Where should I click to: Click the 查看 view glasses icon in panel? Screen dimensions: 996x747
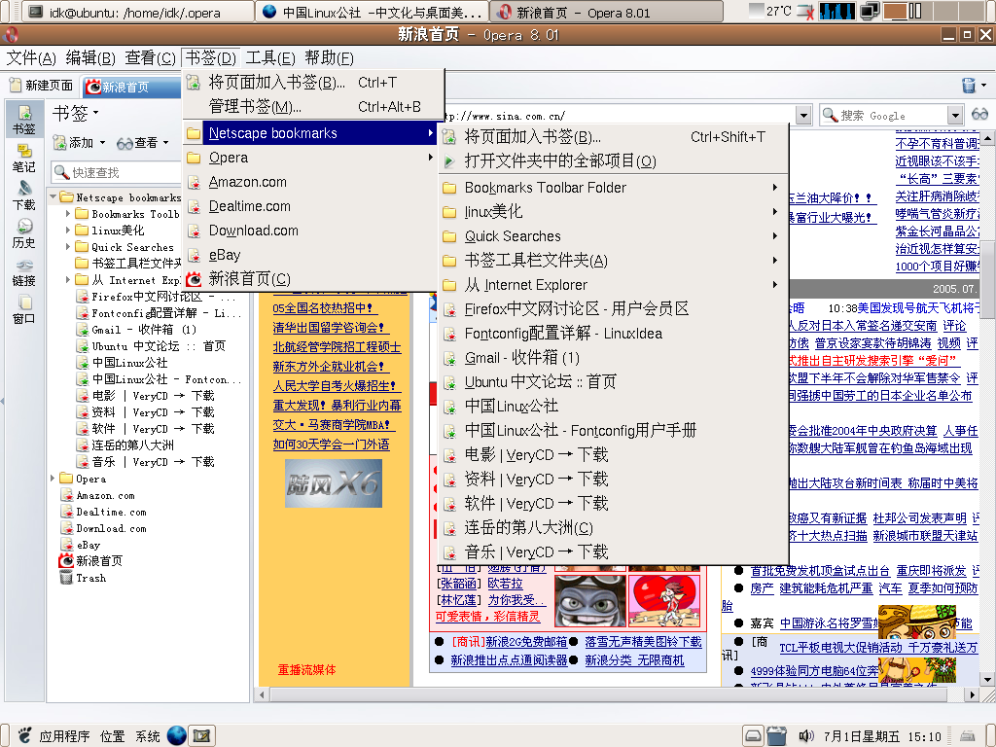124,144
